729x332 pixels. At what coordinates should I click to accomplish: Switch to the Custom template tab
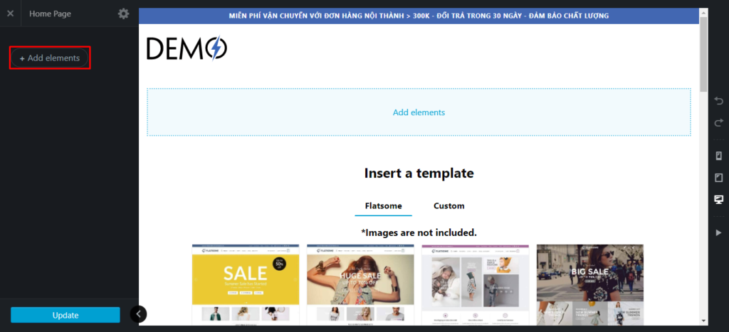tap(449, 205)
